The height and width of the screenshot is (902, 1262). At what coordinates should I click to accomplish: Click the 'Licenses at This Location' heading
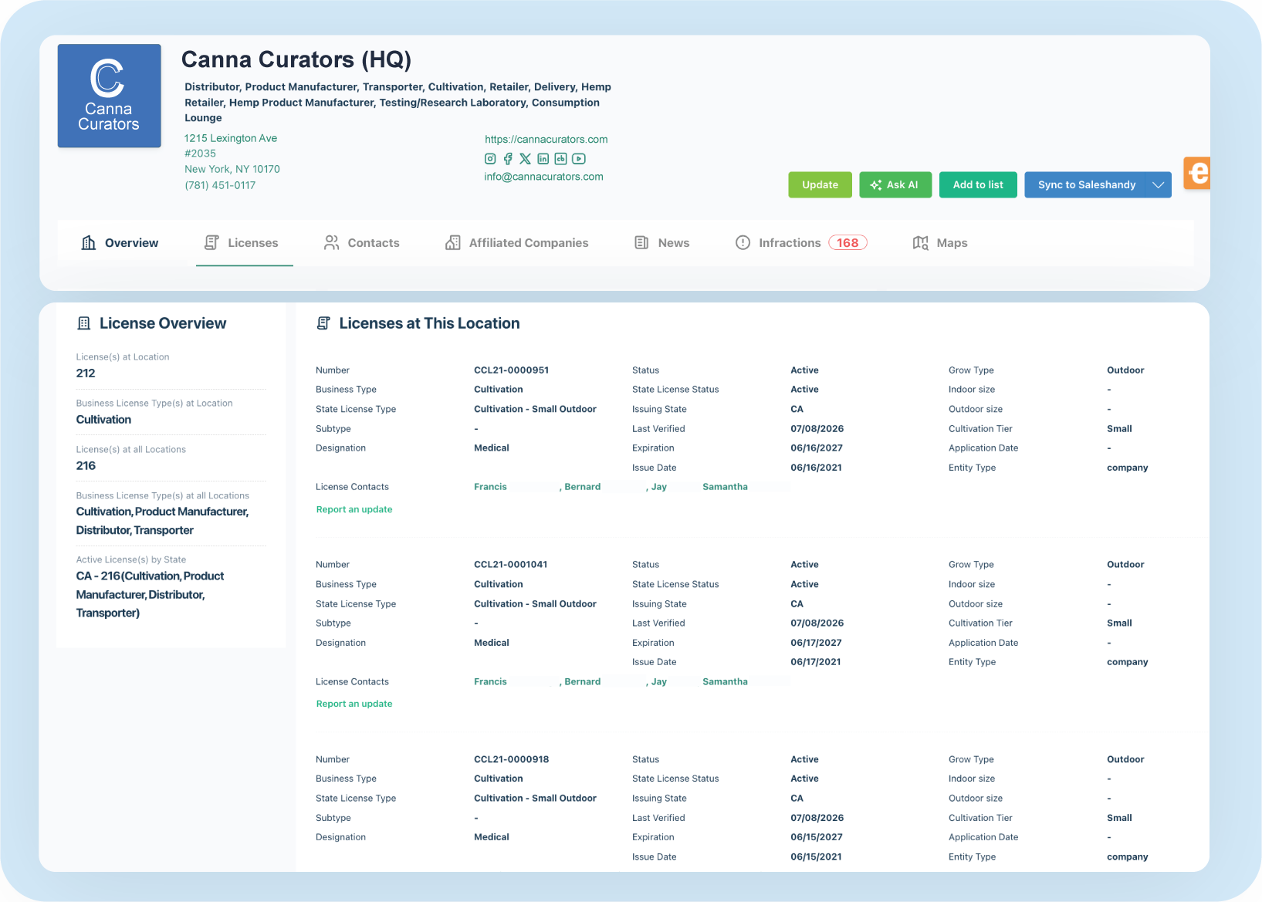click(x=429, y=323)
